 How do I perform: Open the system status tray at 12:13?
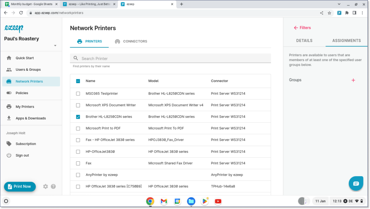pos(348,201)
